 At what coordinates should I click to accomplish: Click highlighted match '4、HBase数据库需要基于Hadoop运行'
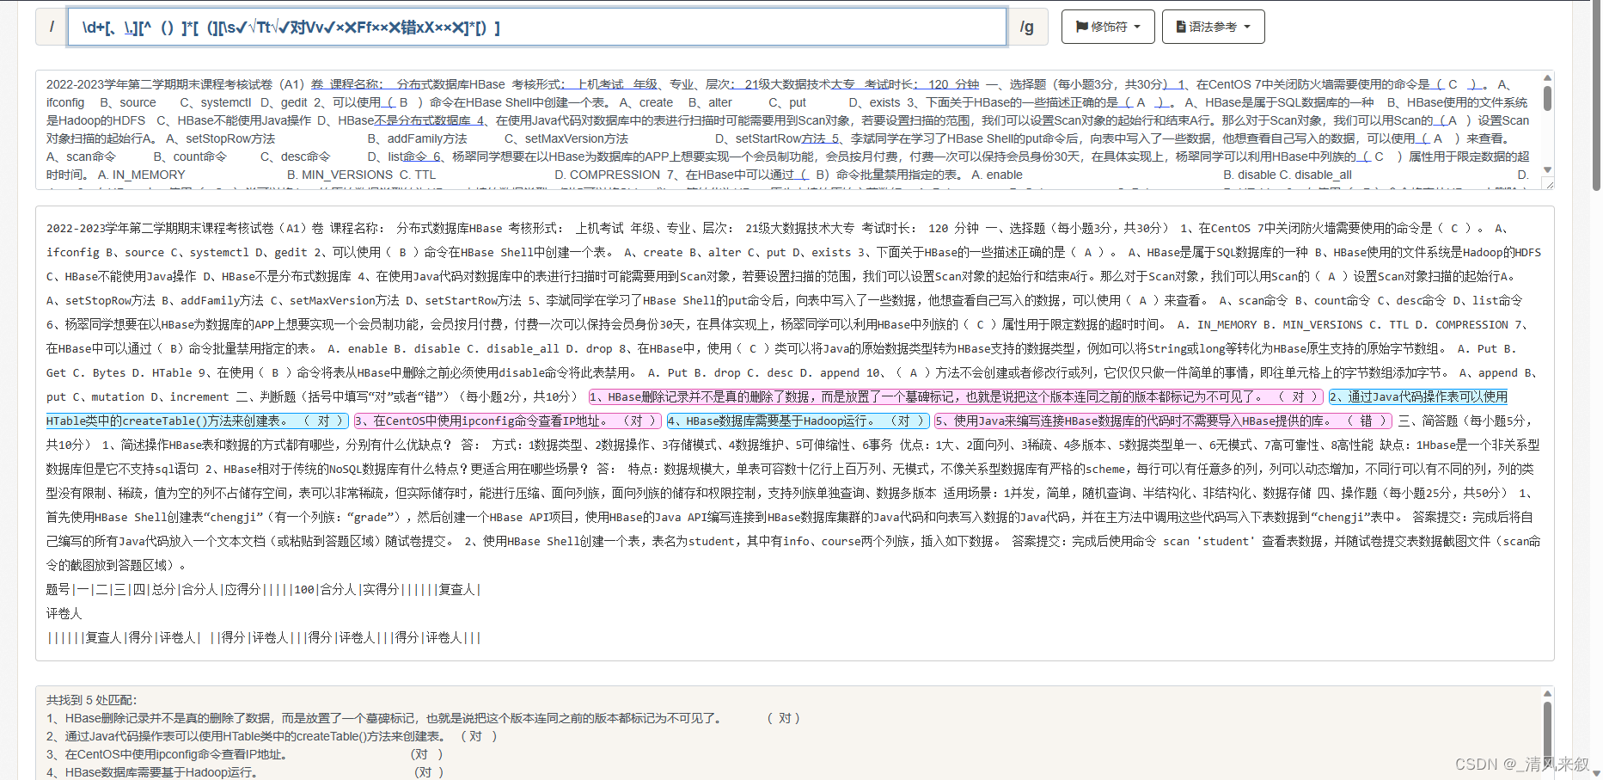(x=798, y=421)
